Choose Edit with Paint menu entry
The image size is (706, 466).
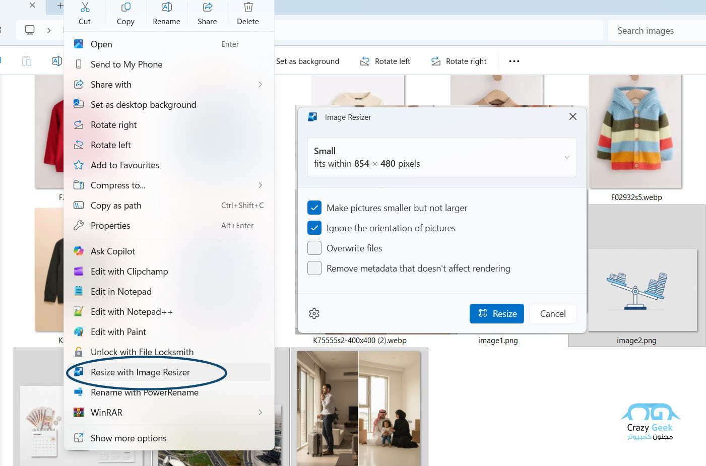[118, 332]
